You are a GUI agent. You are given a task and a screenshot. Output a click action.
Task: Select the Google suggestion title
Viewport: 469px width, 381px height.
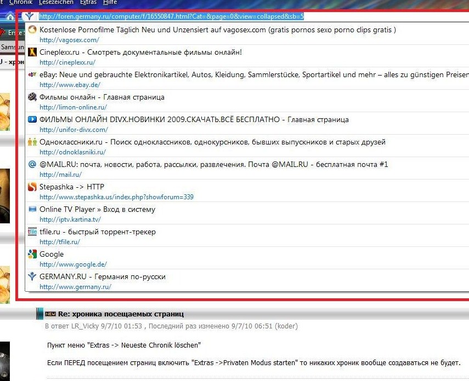[52, 255]
